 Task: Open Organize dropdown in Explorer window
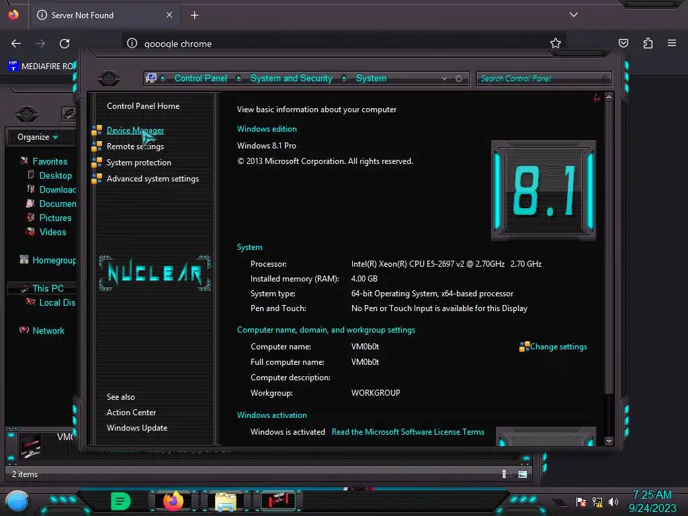38,137
